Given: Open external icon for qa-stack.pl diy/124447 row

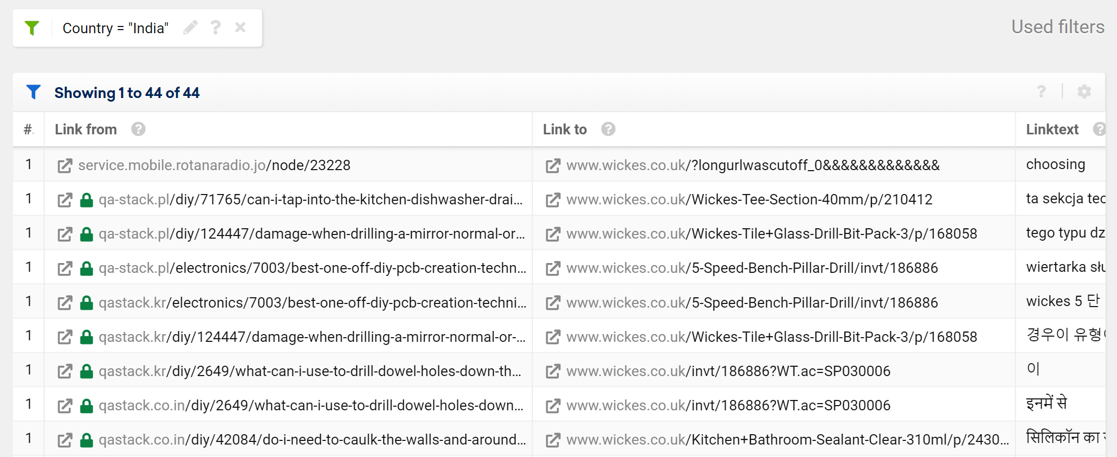Looking at the screenshot, I should 65,234.
